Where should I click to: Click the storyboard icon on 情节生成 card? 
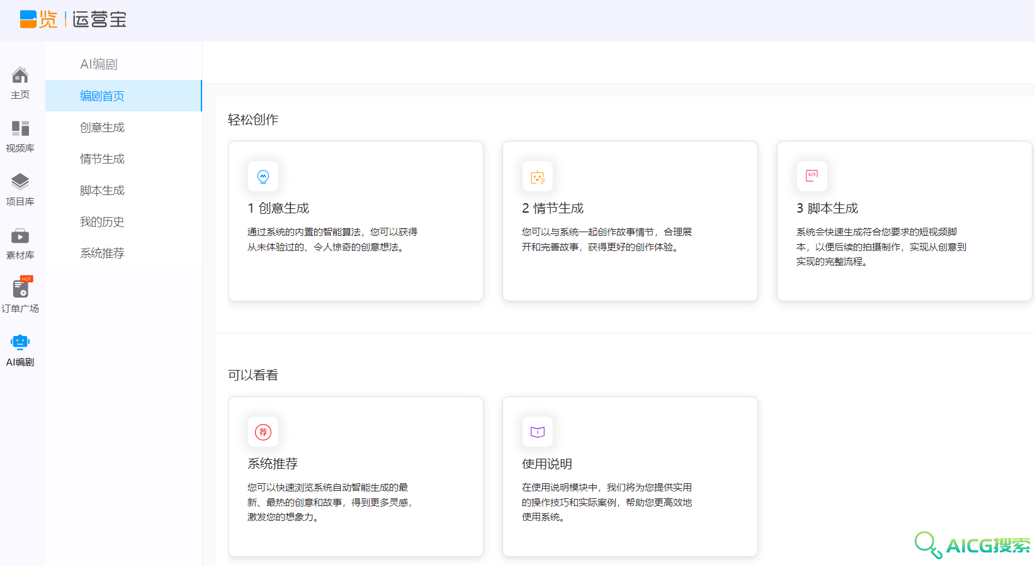538,177
